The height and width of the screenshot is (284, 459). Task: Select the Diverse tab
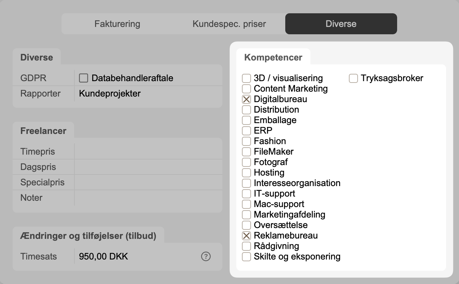(x=341, y=24)
